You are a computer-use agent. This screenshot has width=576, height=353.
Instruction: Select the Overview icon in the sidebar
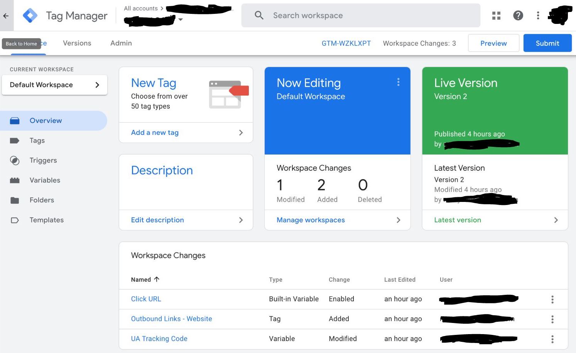pos(15,120)
